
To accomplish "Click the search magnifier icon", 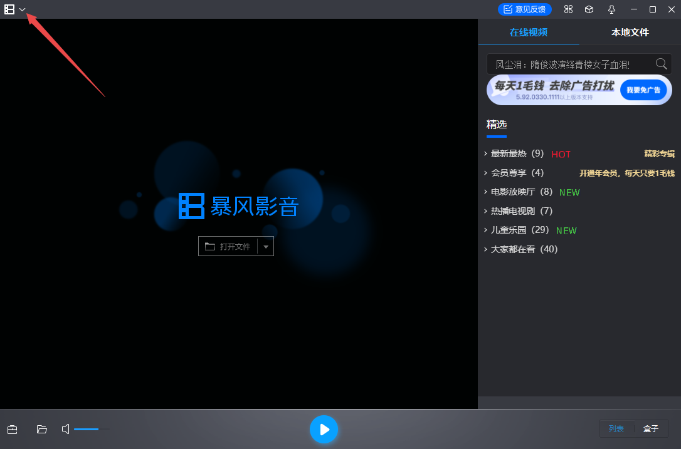I will click(661, 64).
